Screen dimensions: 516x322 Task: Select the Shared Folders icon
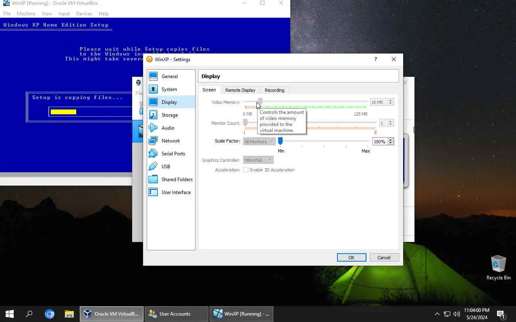153,180
